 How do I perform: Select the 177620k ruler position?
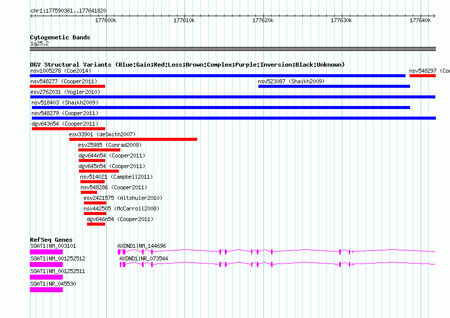[x=262, y=20]
